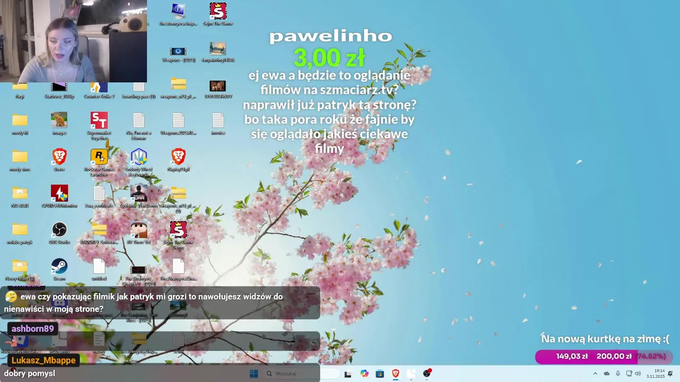Open the Ewa_certificate file
680x382 pixels.
pos(99,196)
